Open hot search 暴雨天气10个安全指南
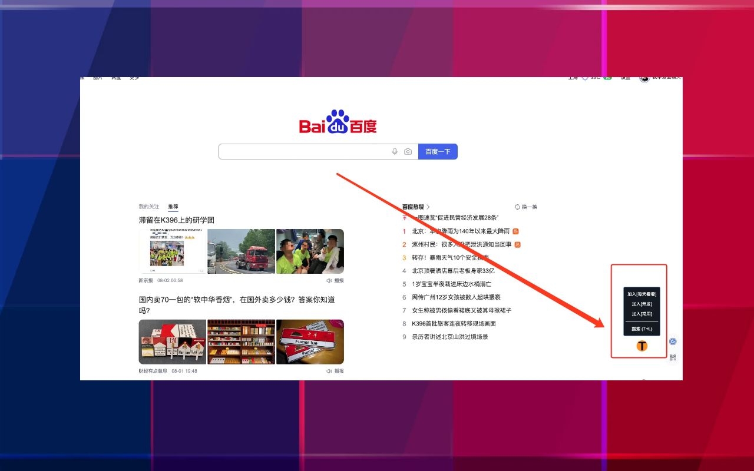Screen dimensions: 754x471 (x=450, y=258)
